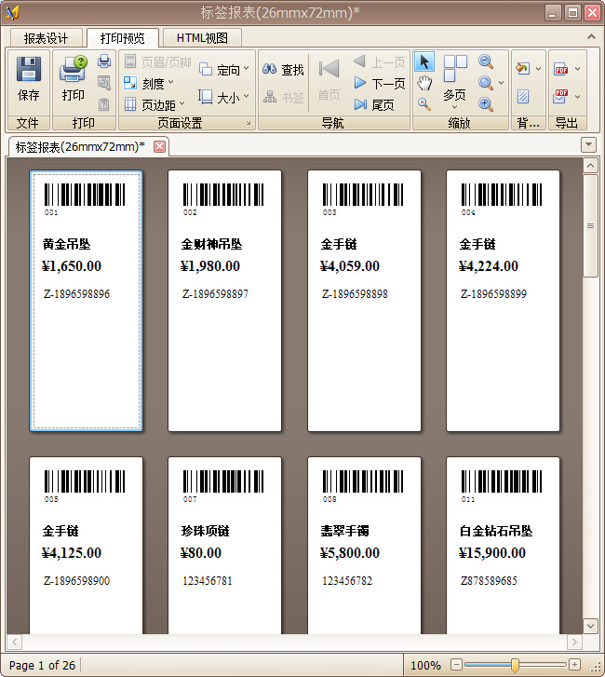Click the Zoom In magnifier icon

click(486, 104)
